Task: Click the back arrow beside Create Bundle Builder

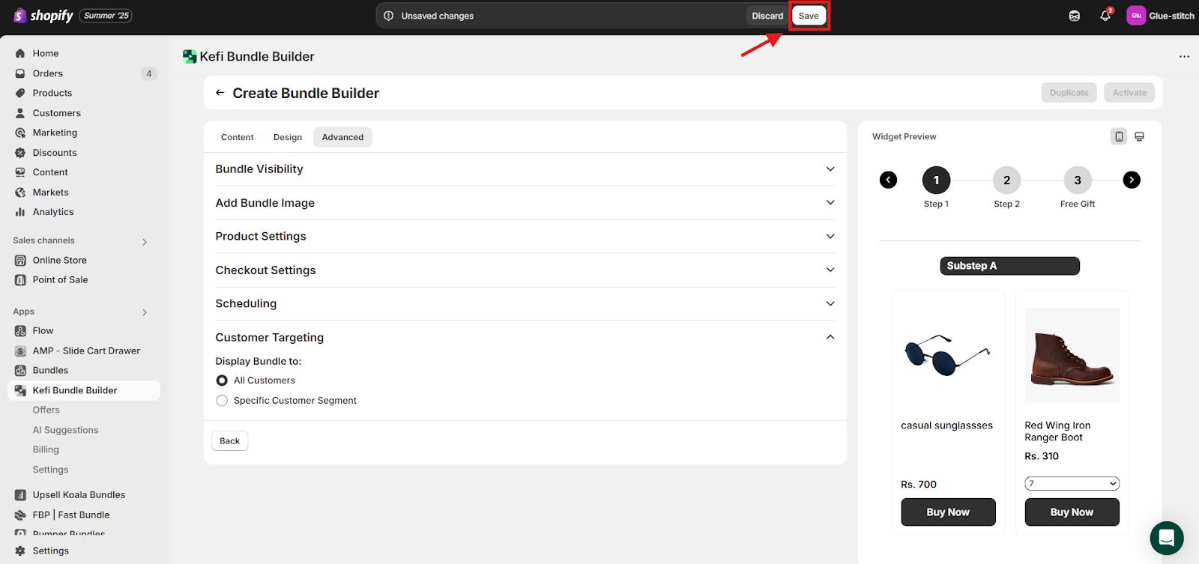Action: [x=220, y=93]
